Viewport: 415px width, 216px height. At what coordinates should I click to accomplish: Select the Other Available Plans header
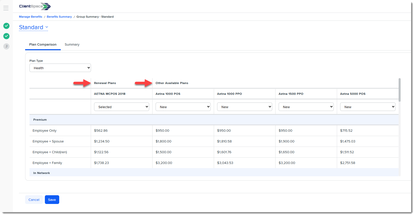pos(172,83)
